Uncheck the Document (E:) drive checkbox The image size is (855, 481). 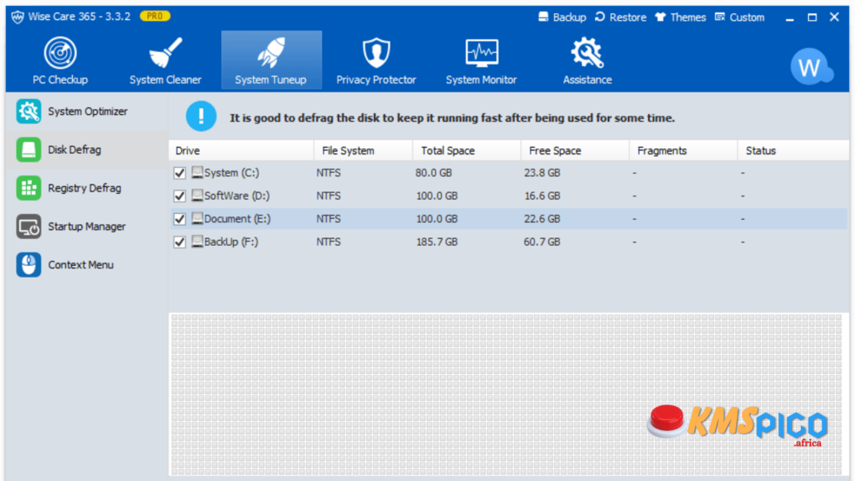coord(180,218)
